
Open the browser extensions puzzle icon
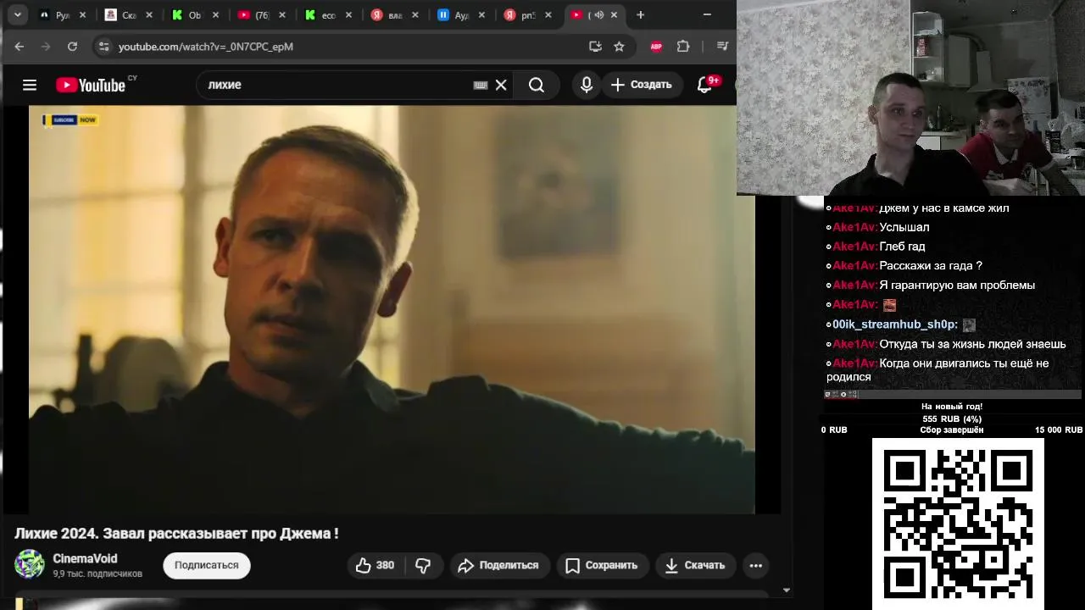pos(683,47)
